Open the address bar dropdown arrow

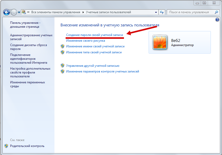tap(156, 12)
